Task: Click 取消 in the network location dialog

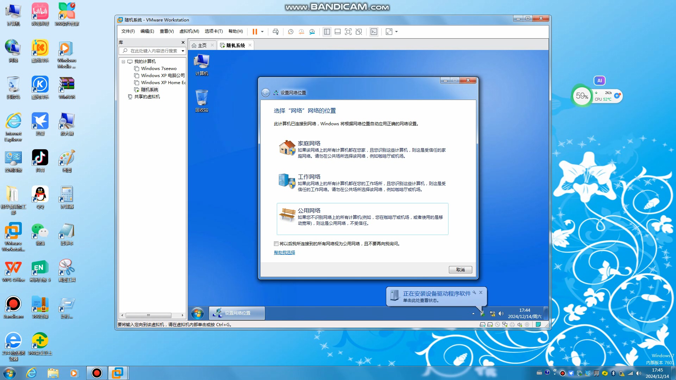Action: (460, 270)
